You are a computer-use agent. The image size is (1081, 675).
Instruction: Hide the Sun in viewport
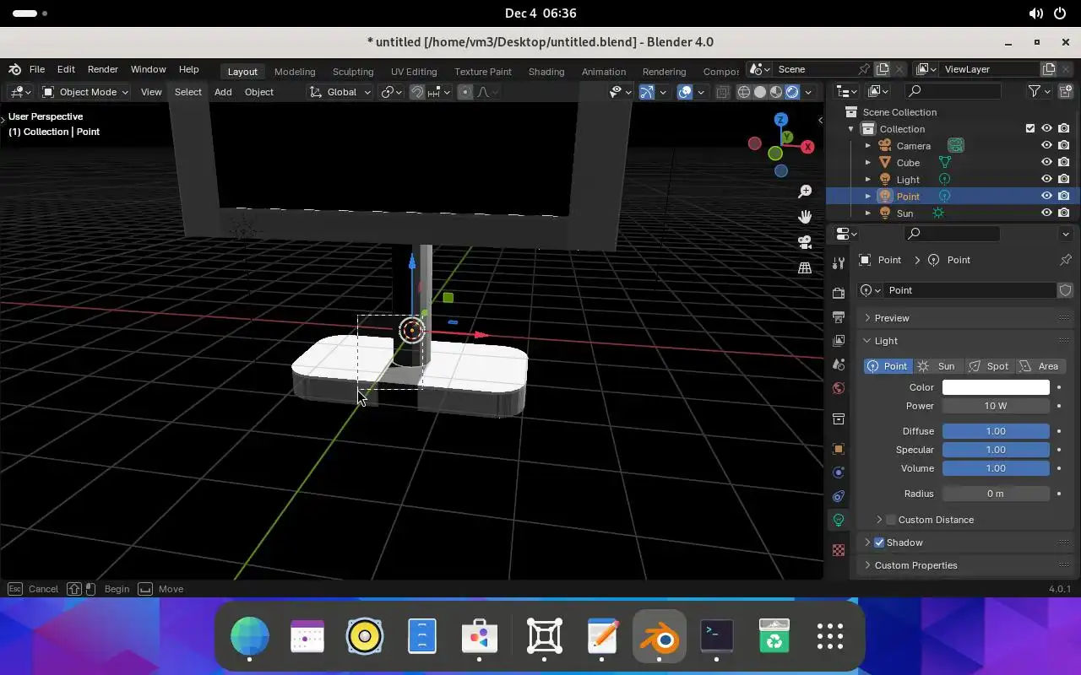[x=1046, y=213]
